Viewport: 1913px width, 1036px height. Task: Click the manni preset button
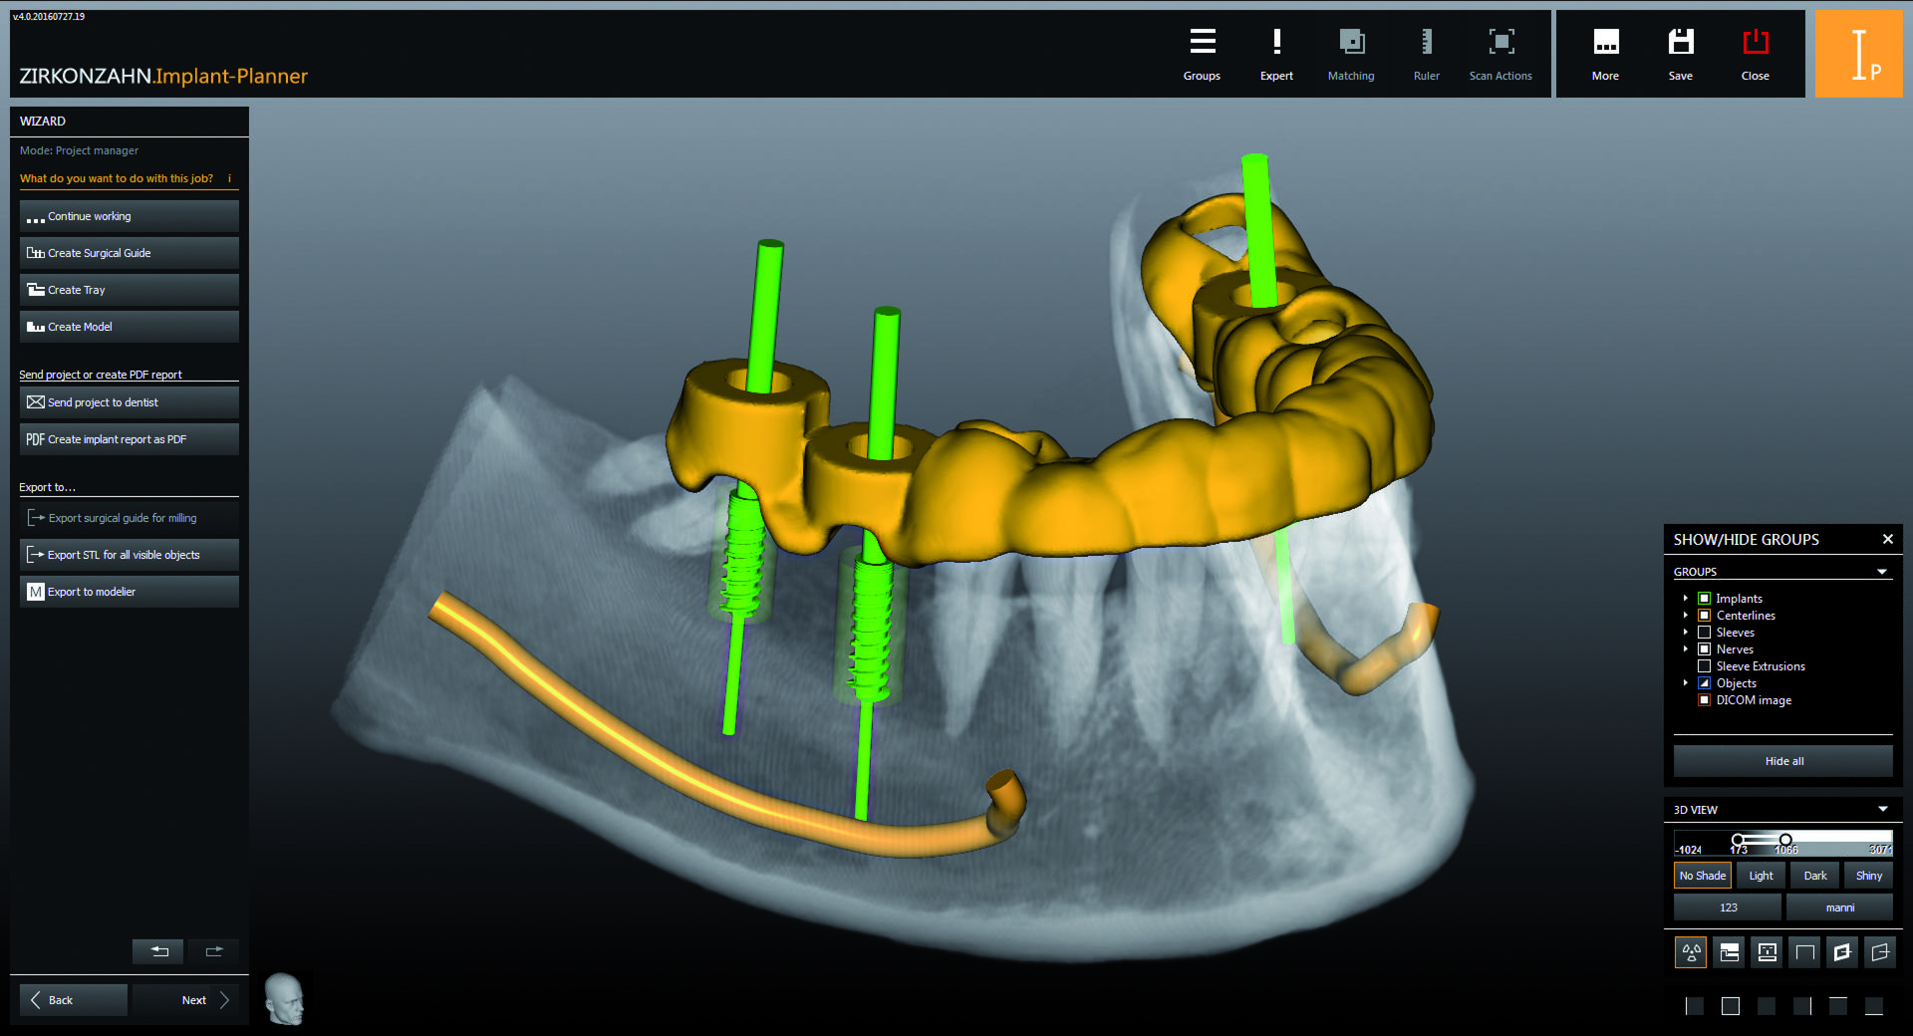1839,907
